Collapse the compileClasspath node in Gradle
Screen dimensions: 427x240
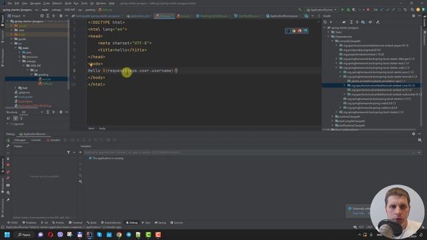pyautogui.click(x=332, y=41)
